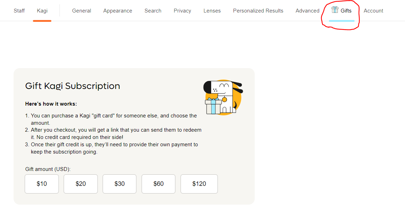Select the Gifts tab label
Screen dimensions: 405x214
tap(346, 11)
